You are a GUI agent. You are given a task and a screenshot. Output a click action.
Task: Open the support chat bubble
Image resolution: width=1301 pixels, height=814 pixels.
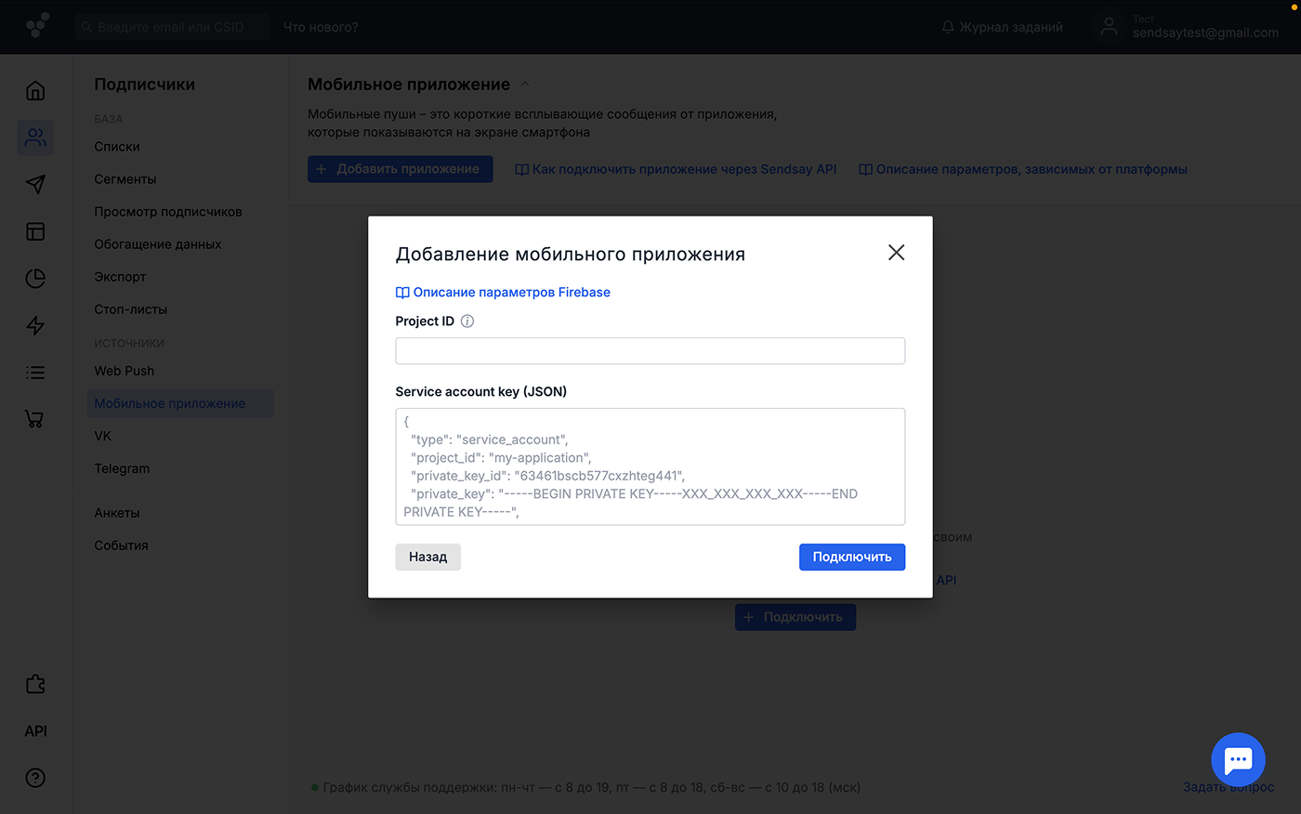pyautogui.click(x=1238, y=759)
